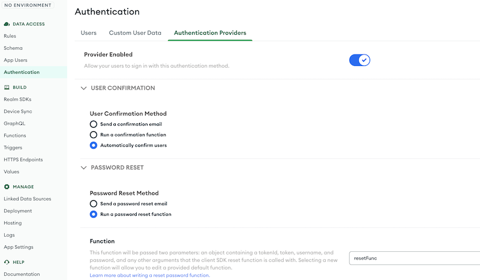Open the resetFunc function selector
This screenshot has height=280, width=480.
click(x=415, y=258)
